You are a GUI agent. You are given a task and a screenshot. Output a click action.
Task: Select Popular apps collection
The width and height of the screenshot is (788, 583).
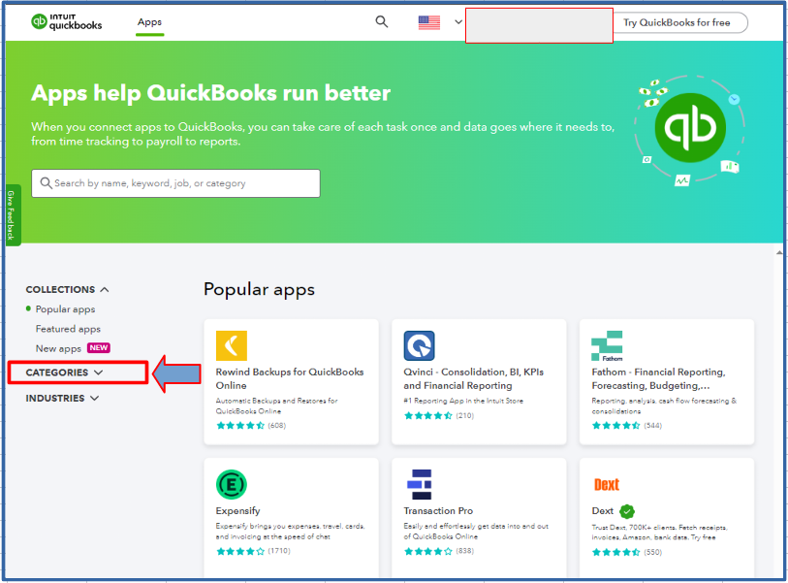tap(65, 308)
